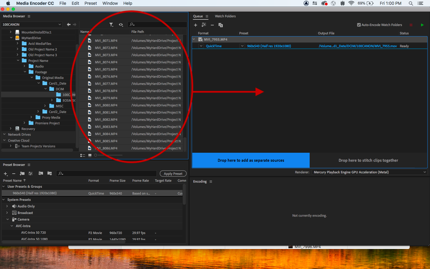Click the Preset Browser search field

[x=107, y=174]
